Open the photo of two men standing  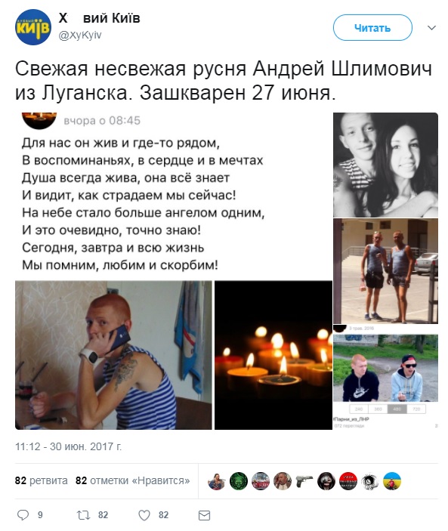click(386, 271)
